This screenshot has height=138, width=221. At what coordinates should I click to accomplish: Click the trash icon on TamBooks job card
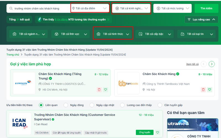tap(203, 89)
